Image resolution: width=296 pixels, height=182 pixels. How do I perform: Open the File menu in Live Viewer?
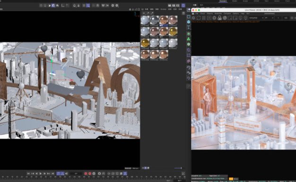point(197,14)
